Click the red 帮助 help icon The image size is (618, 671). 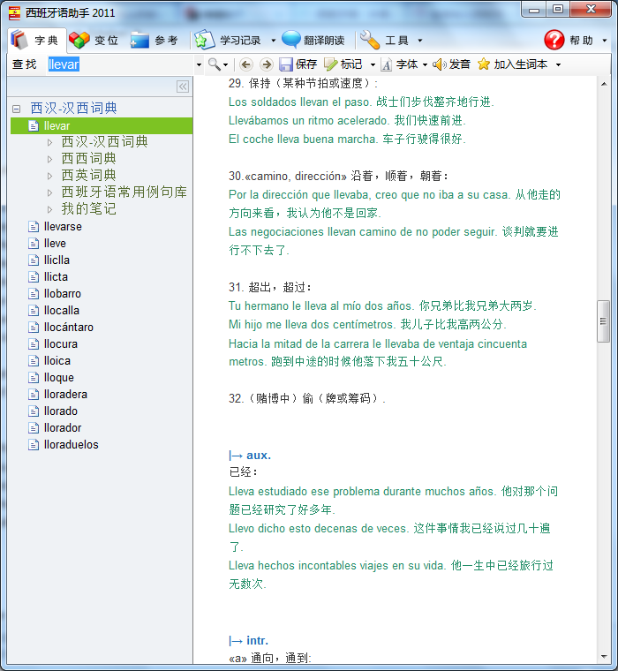pyautogui.click(x=554, y=41)
